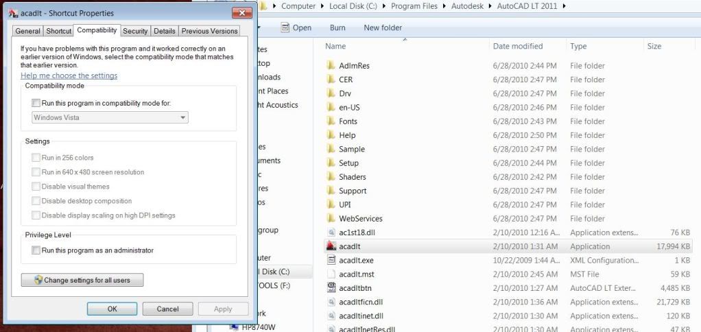Click New folder in Explorer toolbar
The image size is (701, 332).
pyautogui.click(x=383, y=27)
